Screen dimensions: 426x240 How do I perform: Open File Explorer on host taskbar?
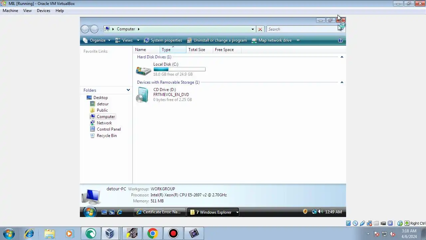(x=49, y=233)
